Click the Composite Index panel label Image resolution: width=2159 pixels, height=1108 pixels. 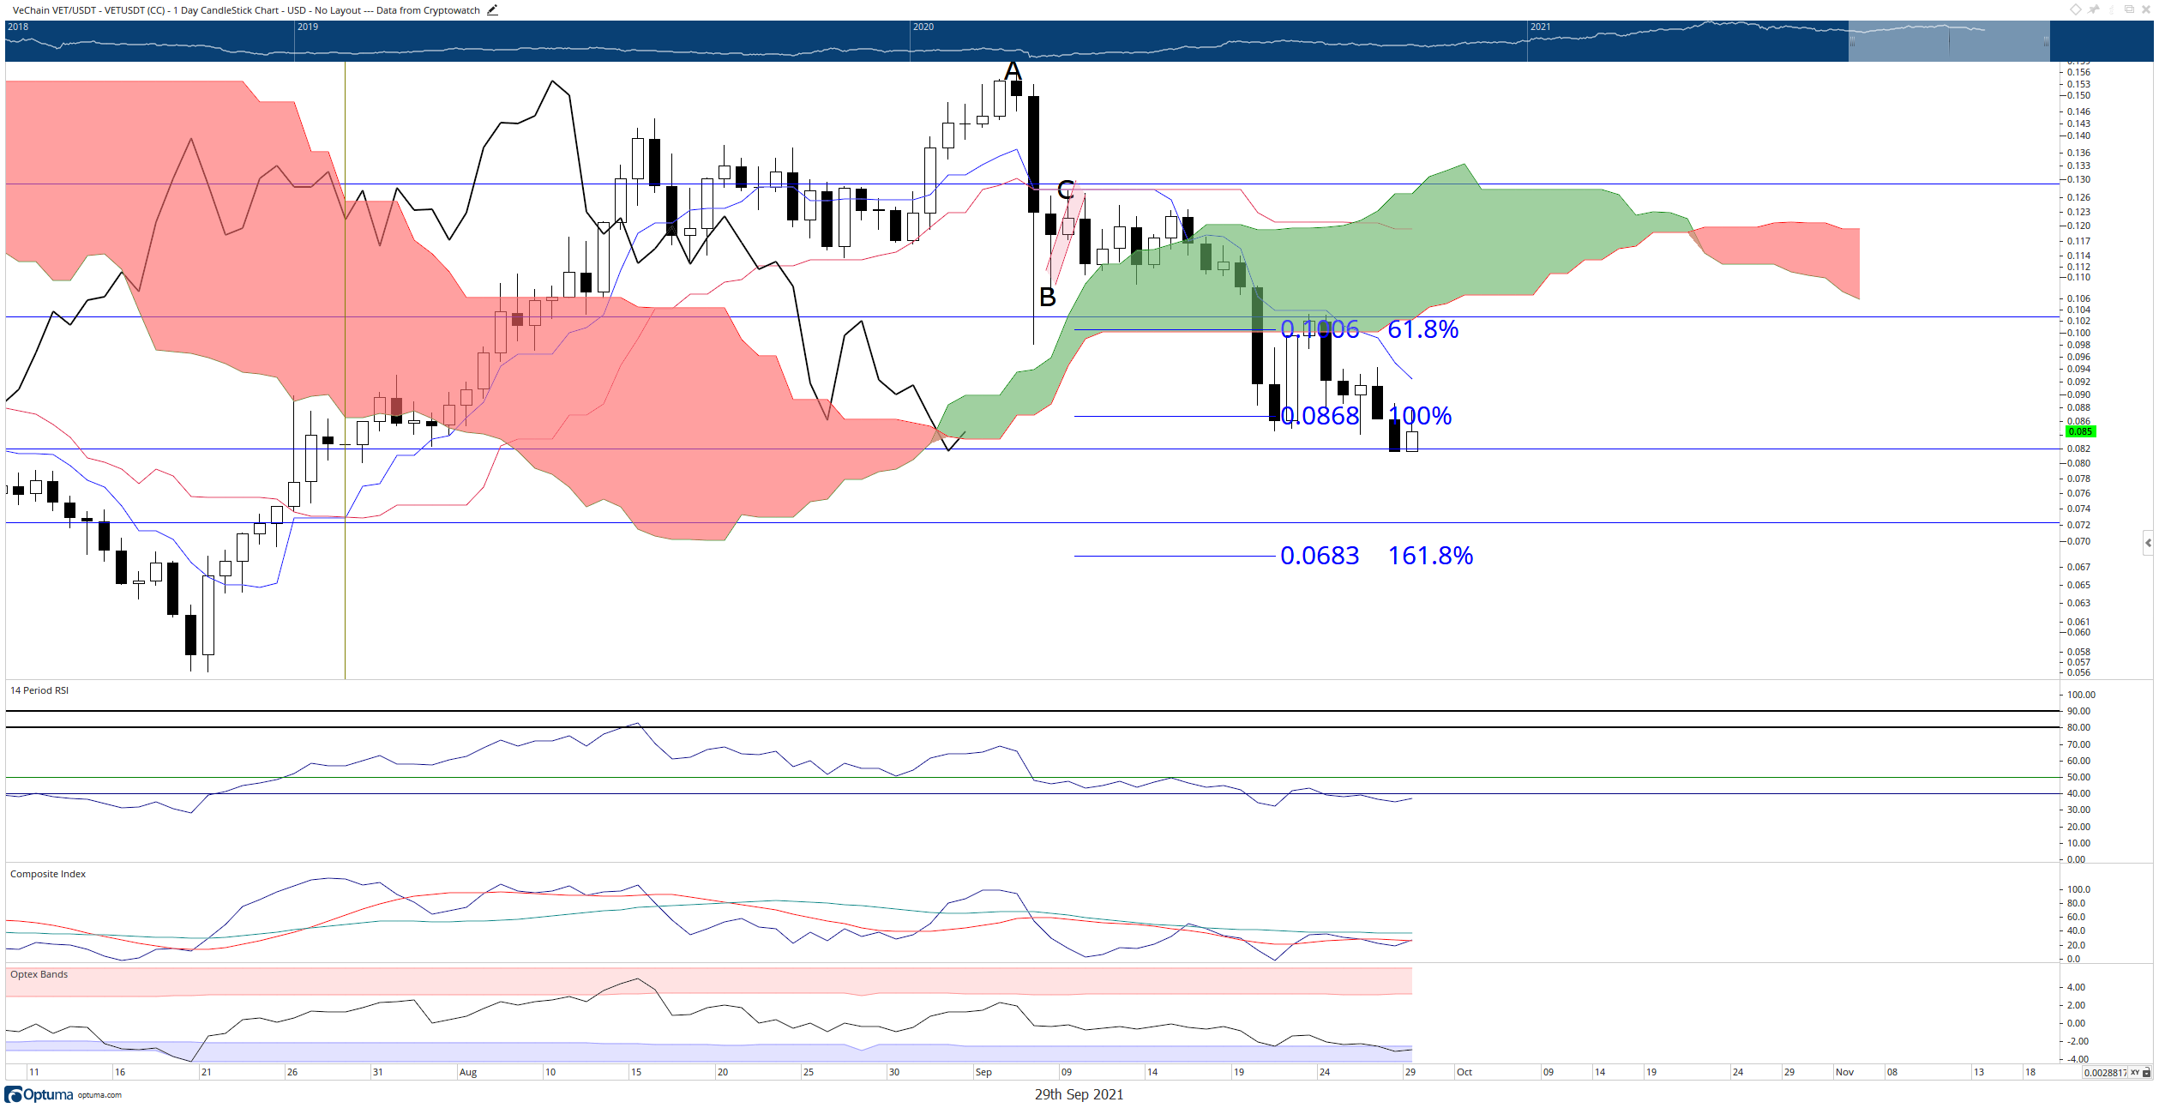point(48,874)
